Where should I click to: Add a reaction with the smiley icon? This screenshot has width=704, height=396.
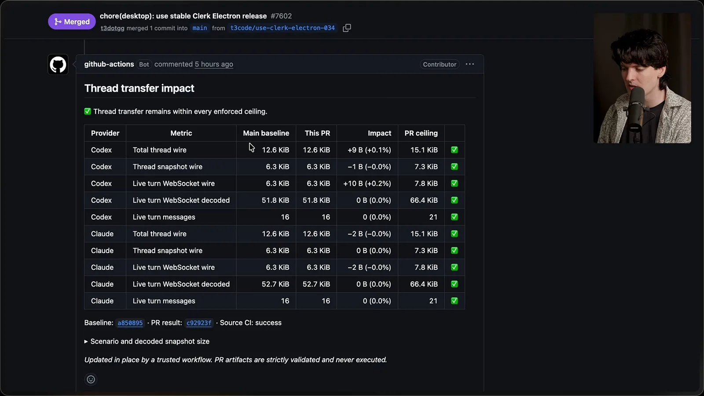point(91,379)
